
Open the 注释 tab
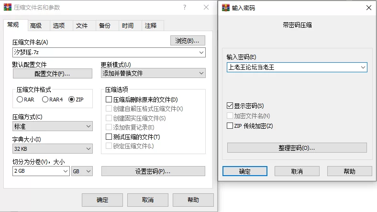[150, 26]
